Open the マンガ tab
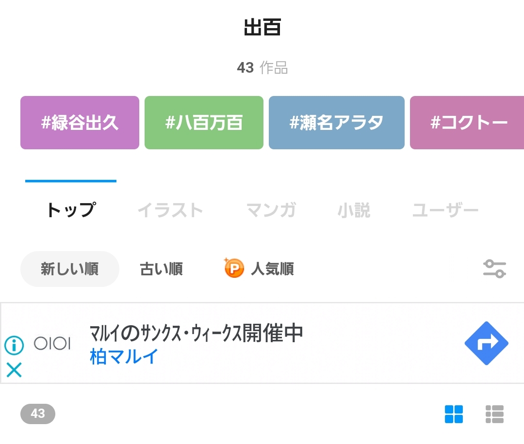Viewport: 524px width, 444px height. point(271,210)
